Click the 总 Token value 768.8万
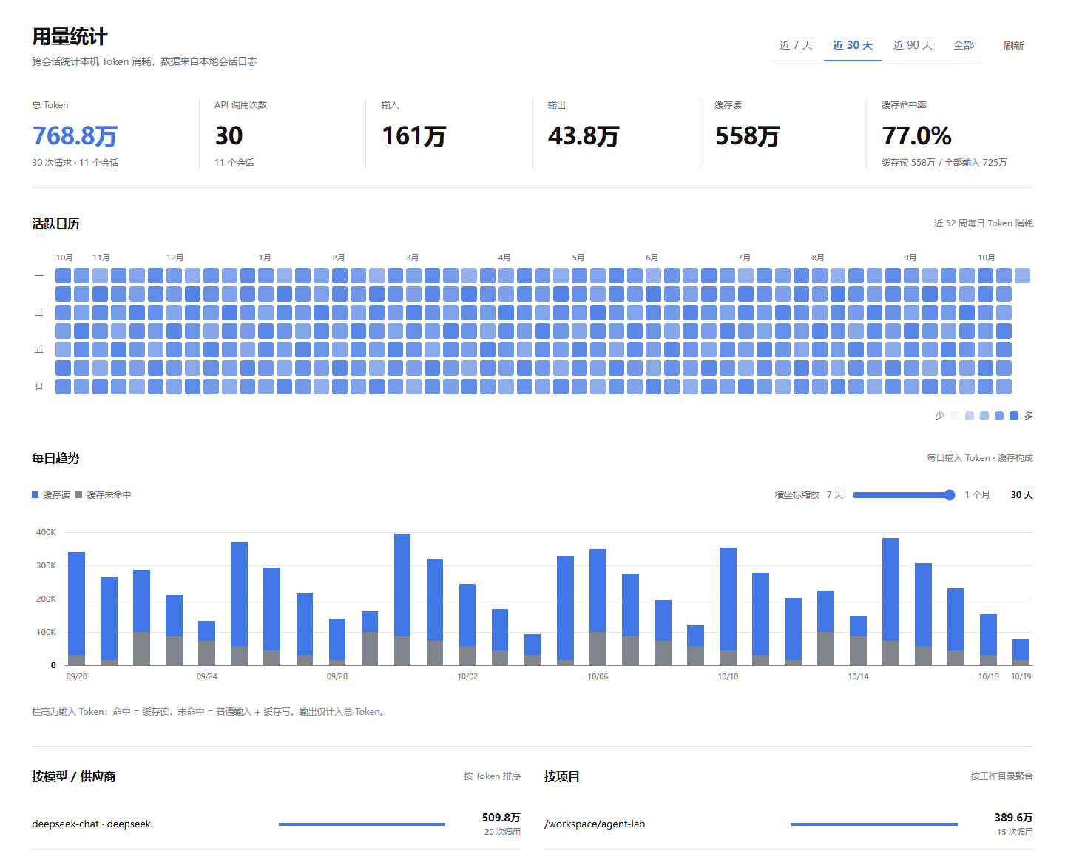This screenshot has width=1065, height=851. tap(75, 136)
